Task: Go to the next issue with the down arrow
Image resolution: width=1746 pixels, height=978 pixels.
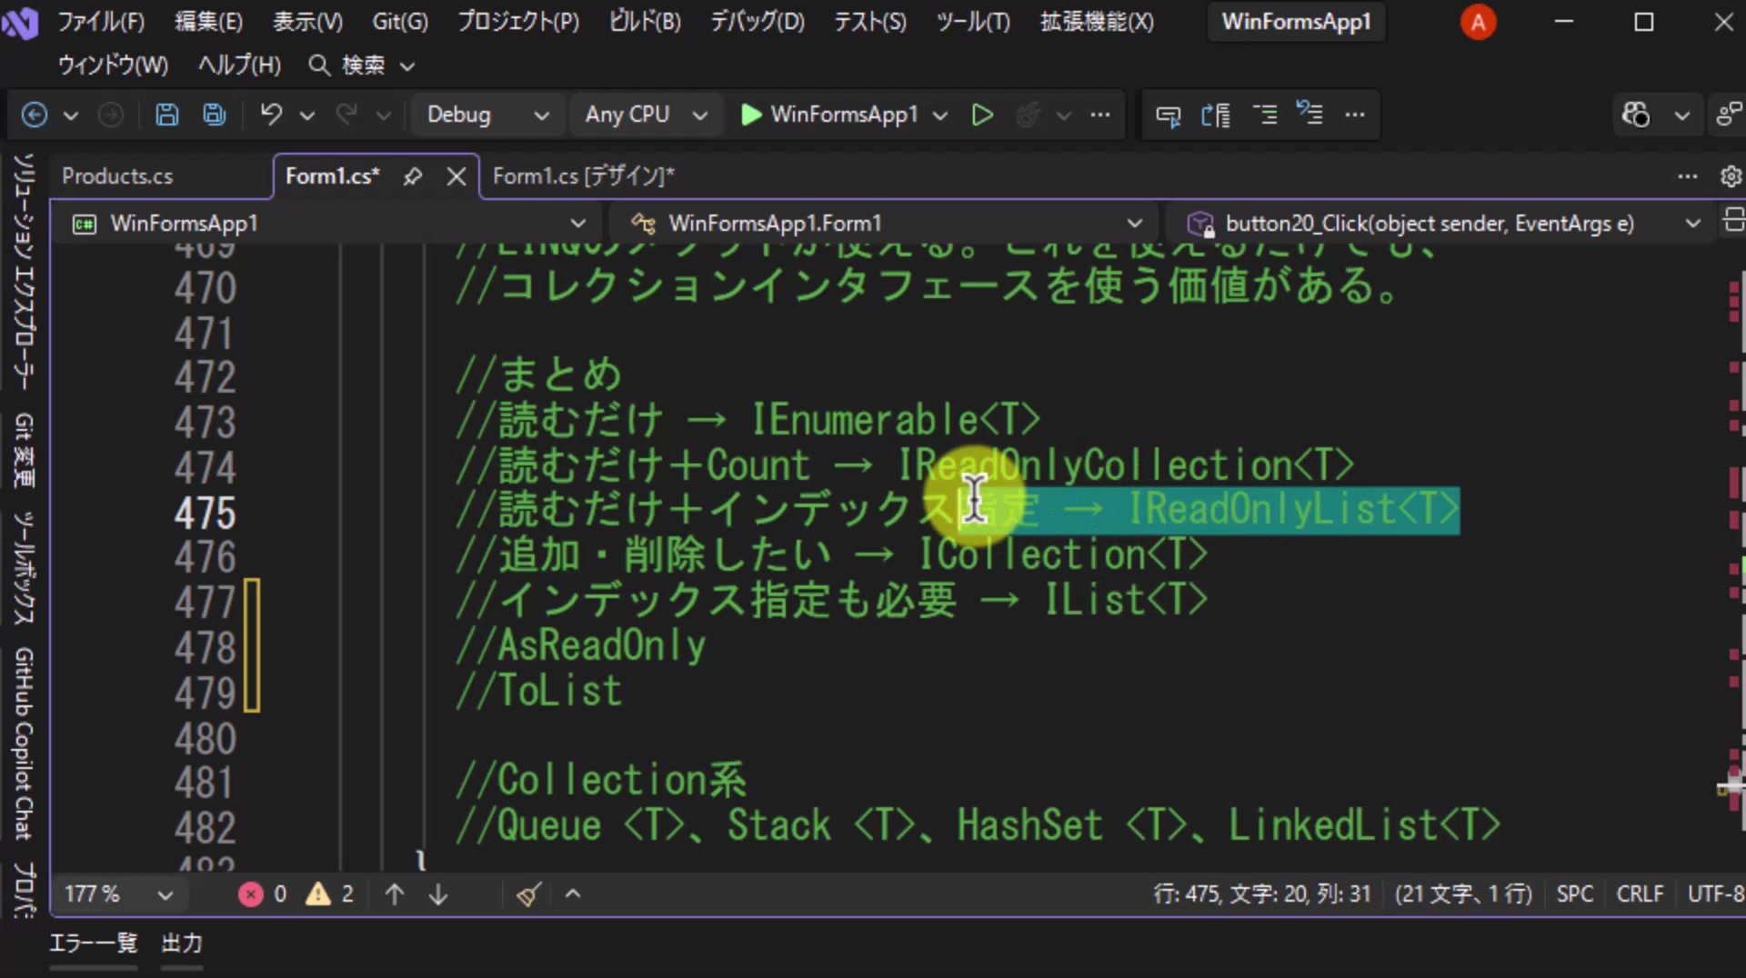Action: pos(438,894)
